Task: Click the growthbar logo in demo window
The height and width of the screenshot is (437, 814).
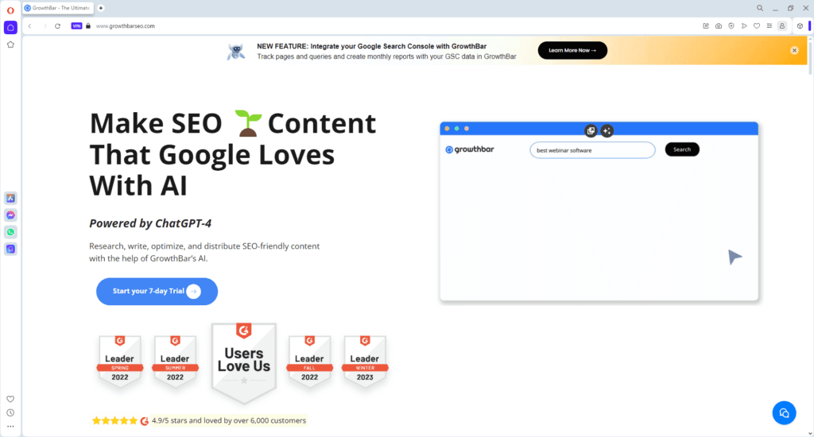Action: coord(470,149)
